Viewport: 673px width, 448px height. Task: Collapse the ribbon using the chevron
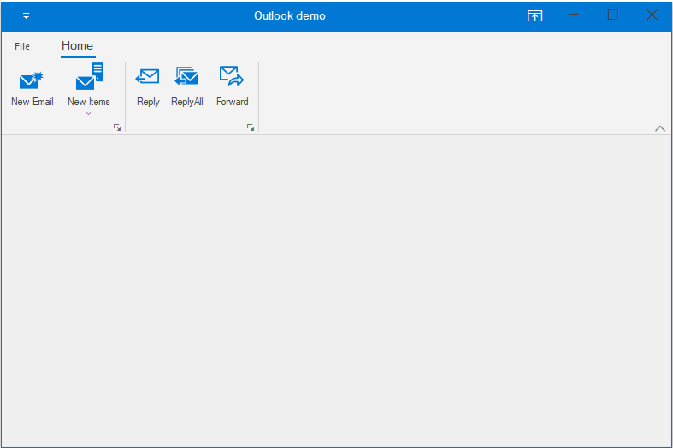[x=659, y=127]
